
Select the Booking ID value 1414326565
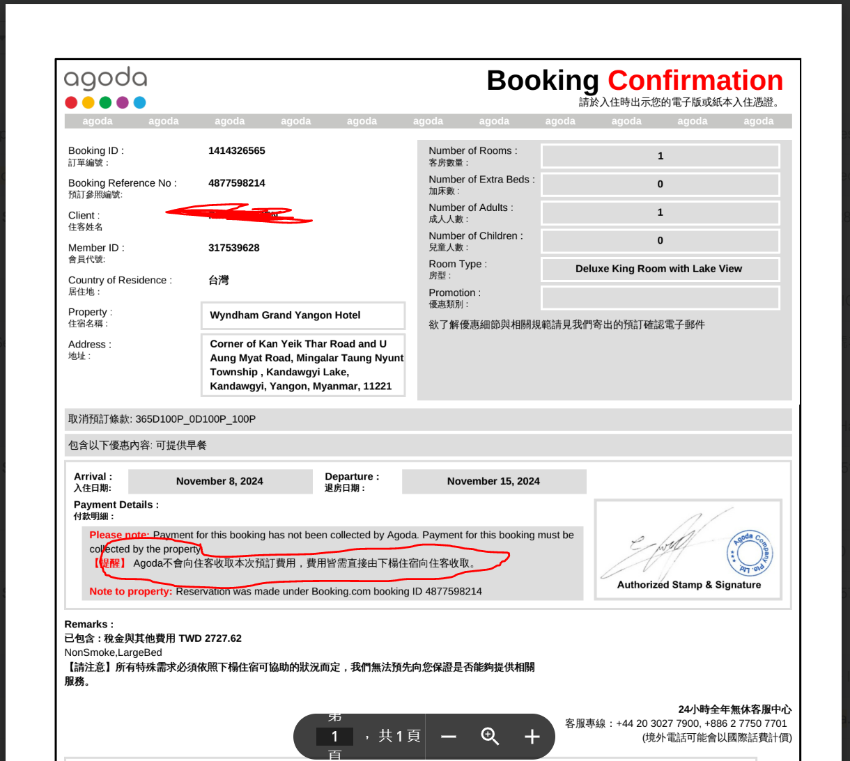[x=237, y=150]
